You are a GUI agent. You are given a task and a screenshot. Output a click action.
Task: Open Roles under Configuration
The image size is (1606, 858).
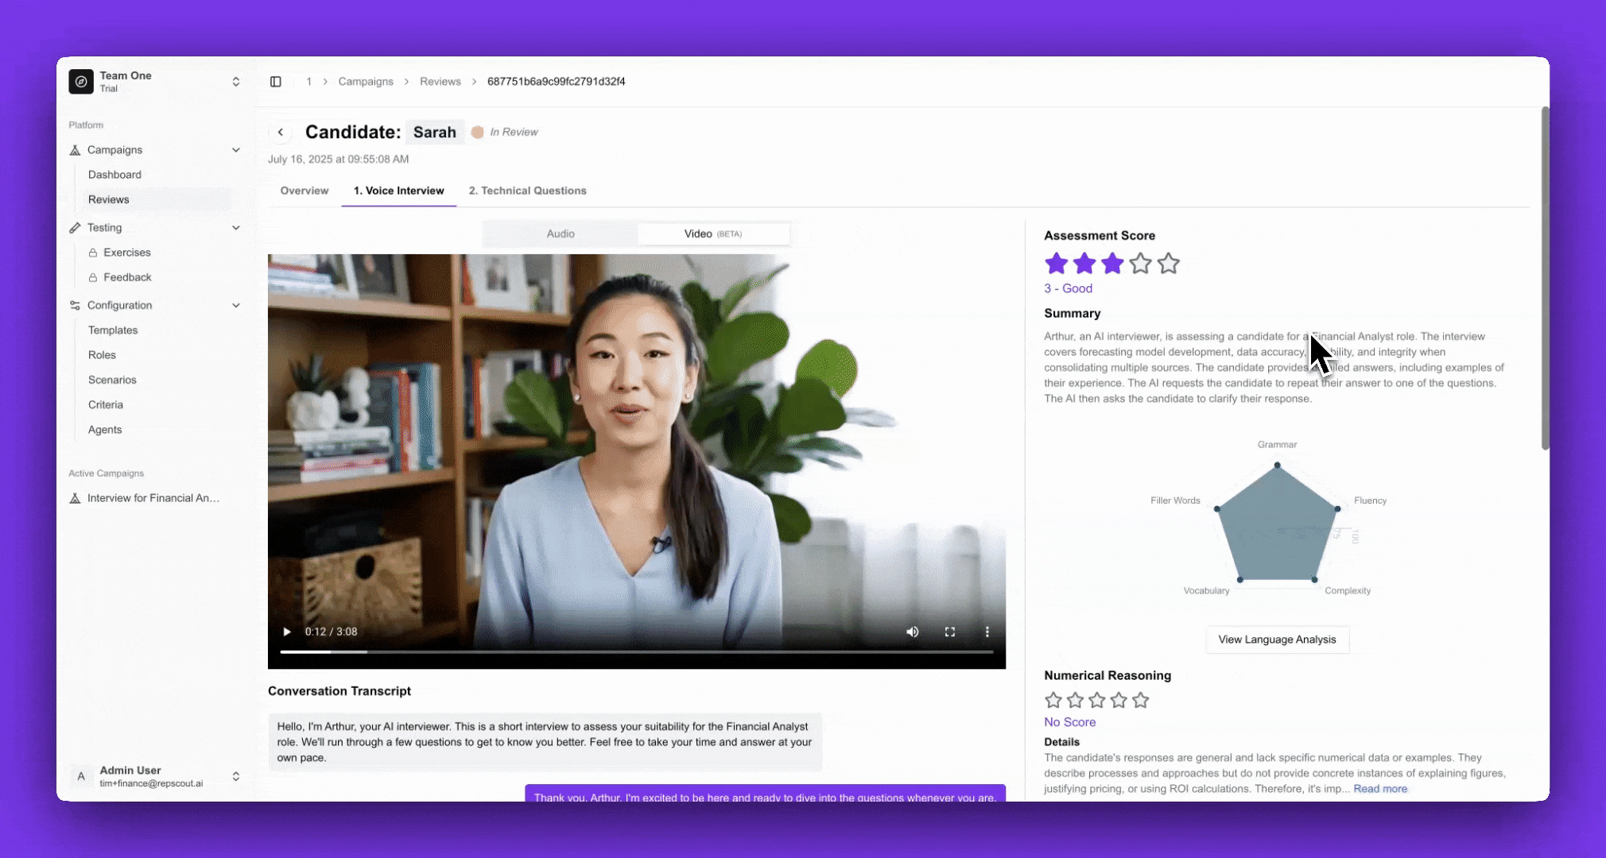(x=102, y=355)
